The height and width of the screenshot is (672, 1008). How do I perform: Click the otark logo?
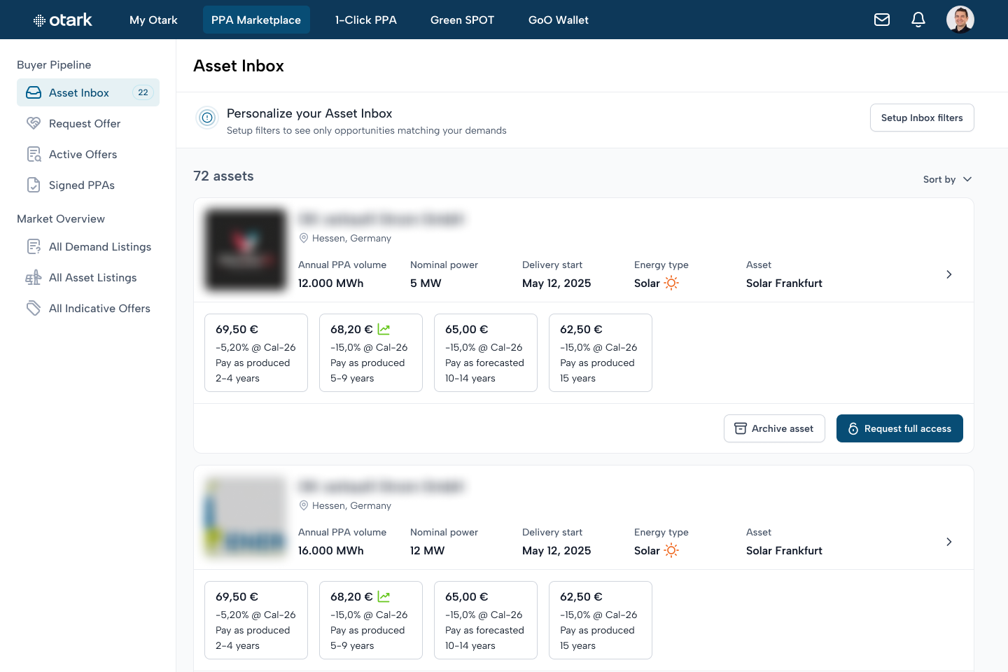[x=63, y=20]
